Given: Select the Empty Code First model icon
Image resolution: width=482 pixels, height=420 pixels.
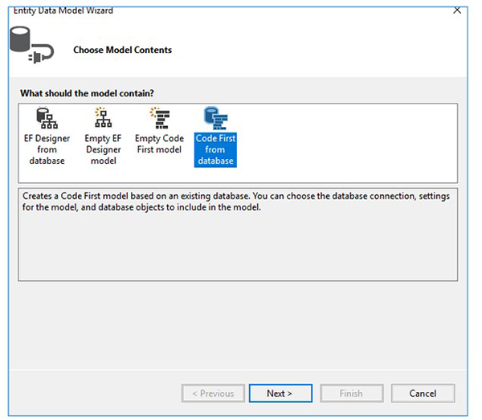Looking at the screenshot, I should (159, 119).
